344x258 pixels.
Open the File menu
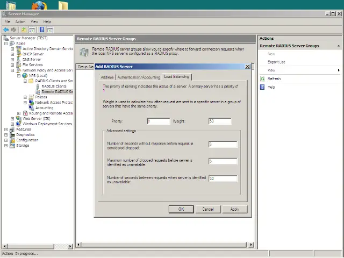coord(7,21)
